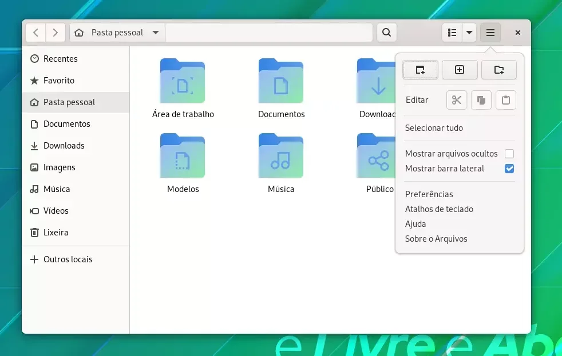This screenshot has height=356, width=562.
Task: Open Downloads in the sidebar
Action: [x=76, y=146]
